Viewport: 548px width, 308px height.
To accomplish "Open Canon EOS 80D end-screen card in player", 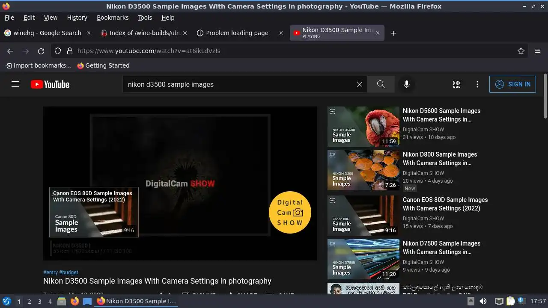I will point(94,212).
